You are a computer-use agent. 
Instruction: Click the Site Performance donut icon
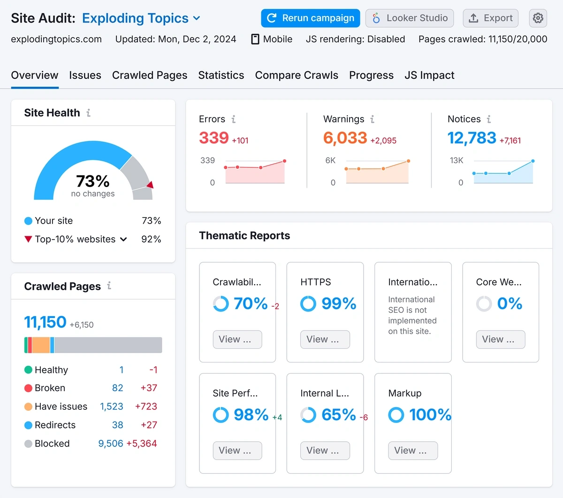(221, 415)
